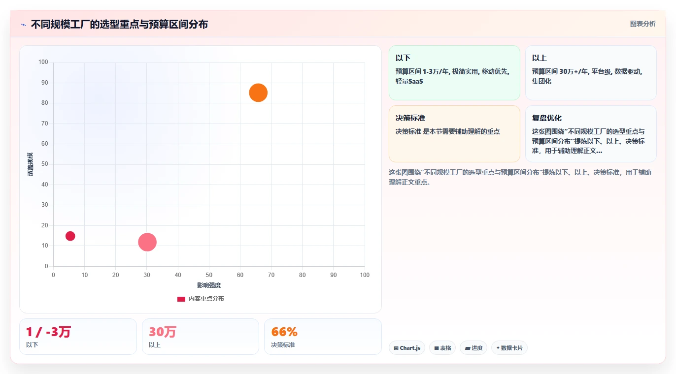Screen dimensions: 676x374
Task: Click the page title 不同规模工厂的选型重点与预算区间分布
Action: tap(119, 24)
